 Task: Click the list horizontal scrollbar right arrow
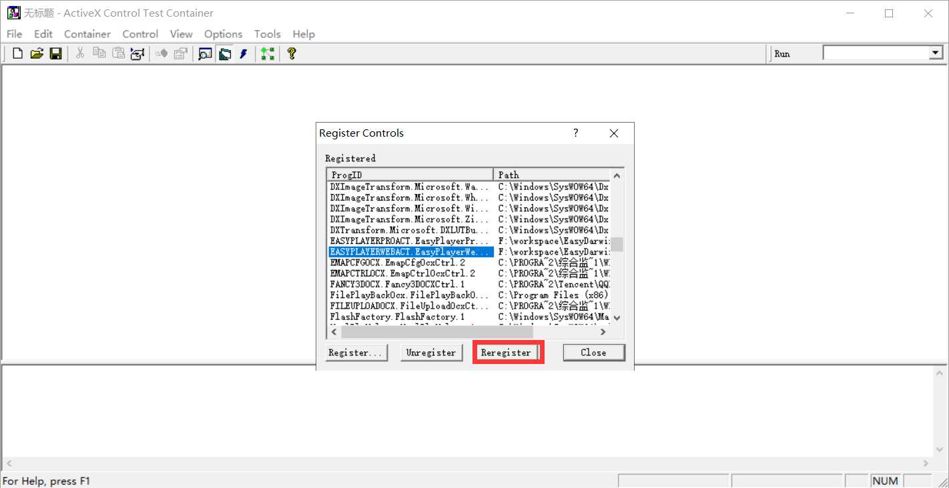point(603,331)
